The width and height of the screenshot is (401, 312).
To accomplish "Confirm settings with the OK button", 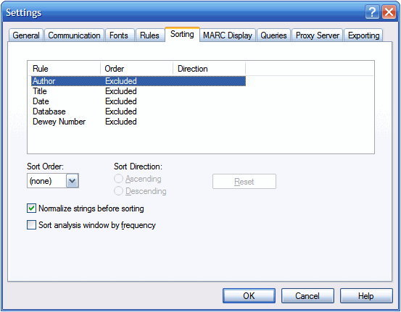I will (249, 295).
